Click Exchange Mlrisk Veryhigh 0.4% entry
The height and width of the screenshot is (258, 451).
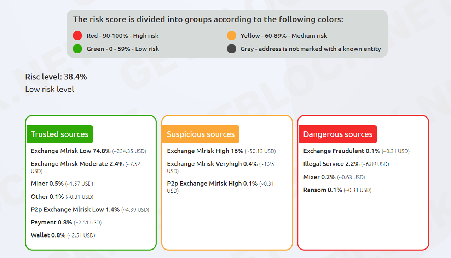pos(220,167)
